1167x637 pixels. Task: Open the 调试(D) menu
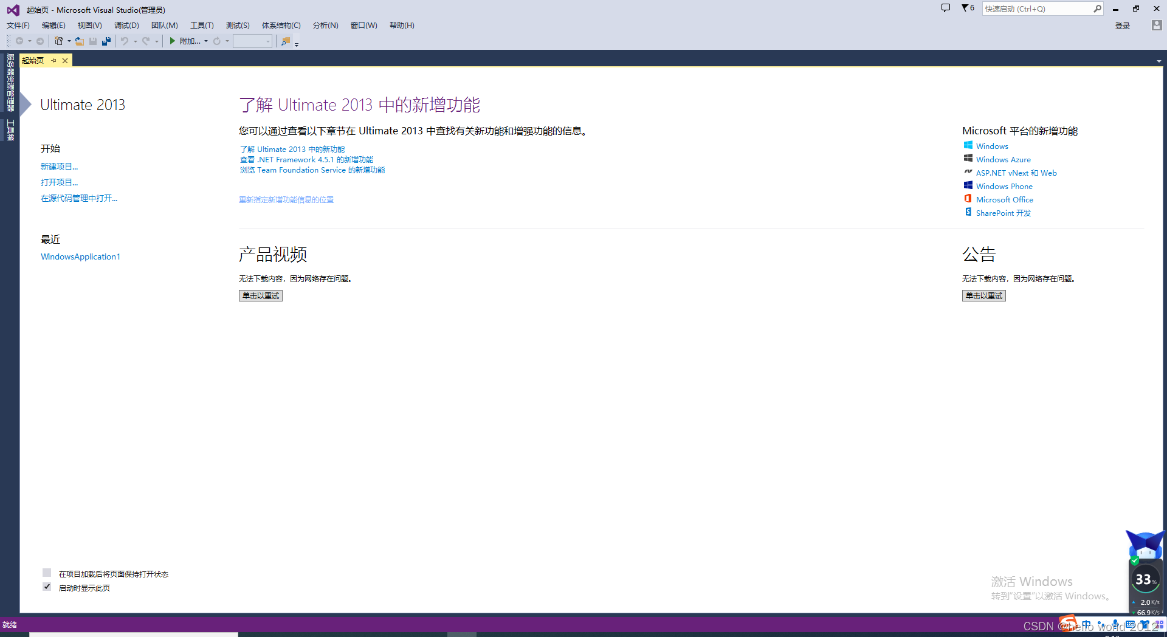126,26
